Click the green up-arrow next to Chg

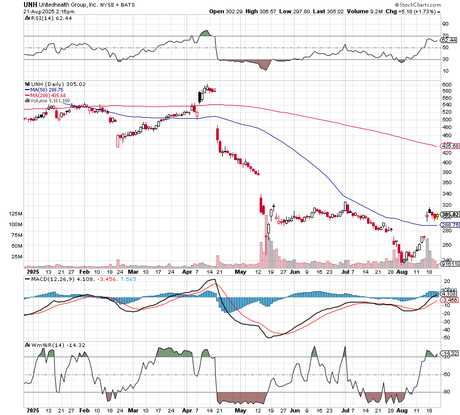(439, 12)
